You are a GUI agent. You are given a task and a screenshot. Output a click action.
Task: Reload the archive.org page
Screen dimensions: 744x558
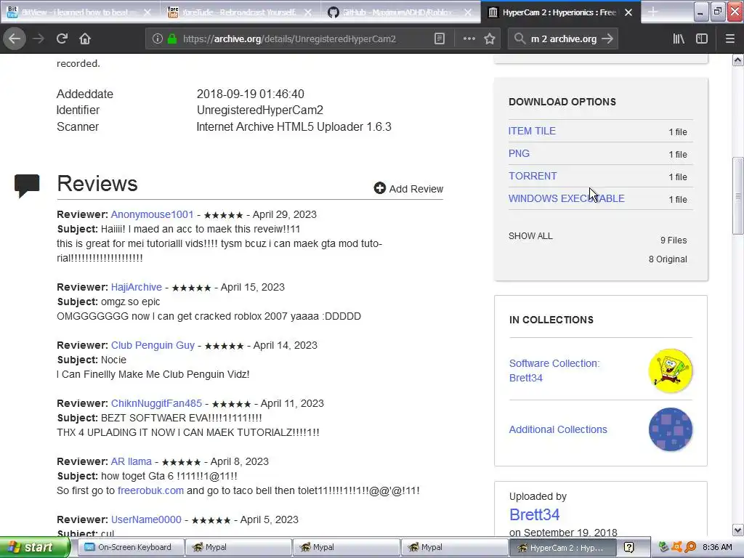pos(62,39)
